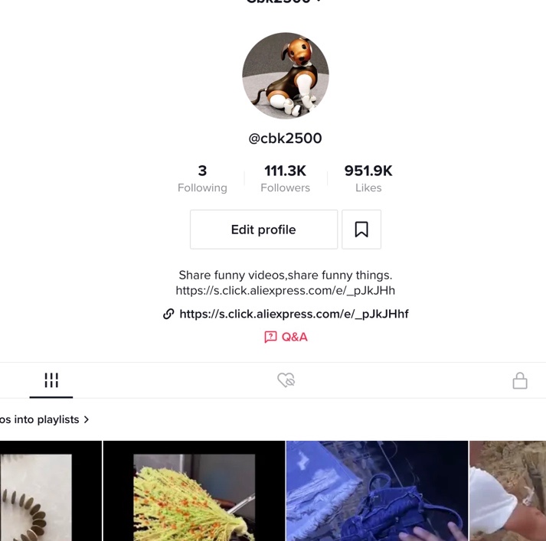Screen dimensions: 546x541
Task: Tap the robot dog profile picture
Action: [x=286, y=76]
